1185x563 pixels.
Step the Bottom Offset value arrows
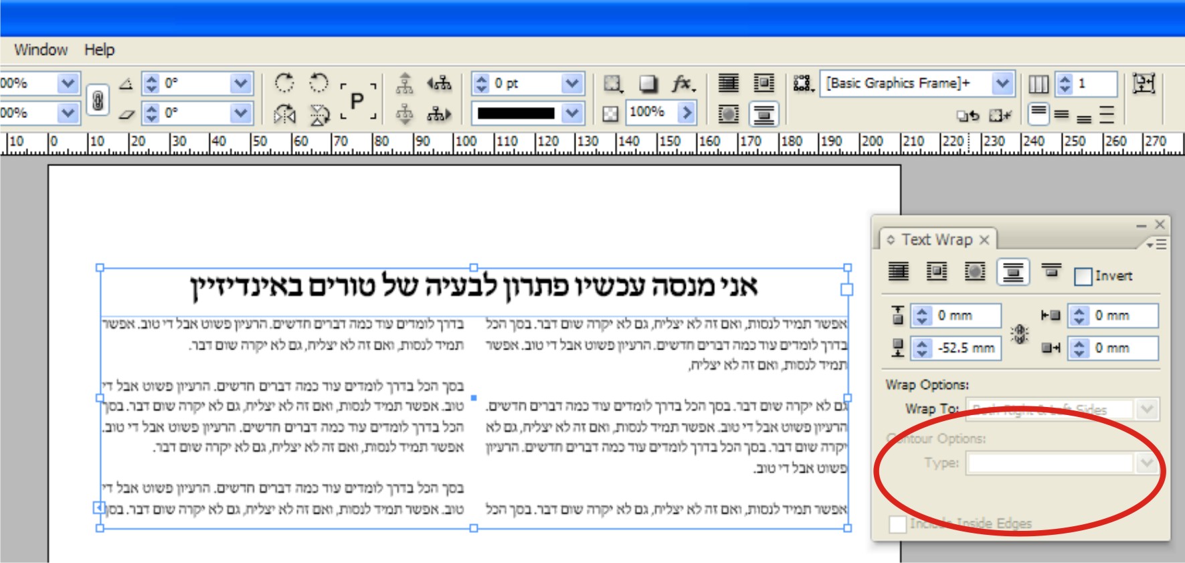click(922, 348)
